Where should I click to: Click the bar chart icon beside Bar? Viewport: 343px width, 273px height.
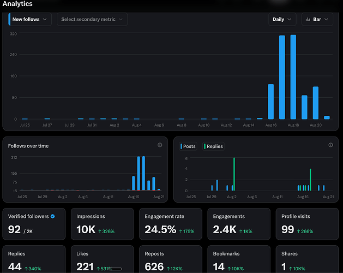[308, 19]
